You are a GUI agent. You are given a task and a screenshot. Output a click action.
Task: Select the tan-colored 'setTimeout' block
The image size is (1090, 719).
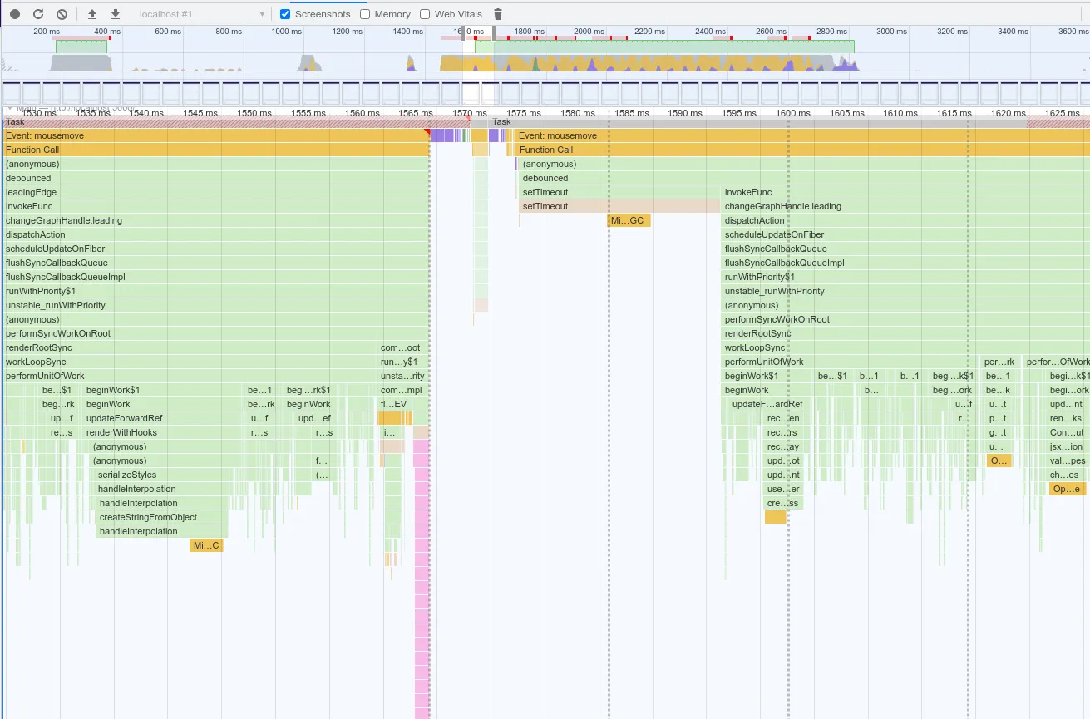(619, 206)
